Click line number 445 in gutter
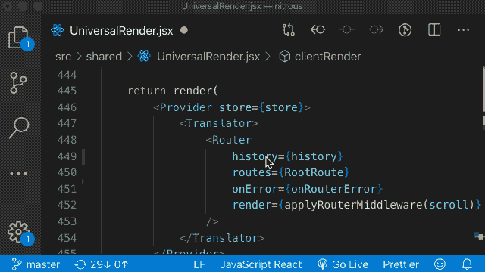Viewport: 485px width, 272px height. [x=67, y=91]
